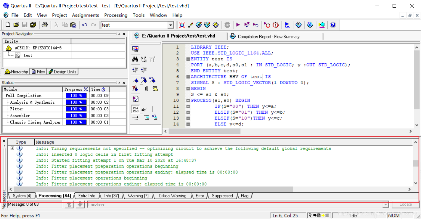Open the Tools menu
This screenshot has width=421, height=219.
139,15
